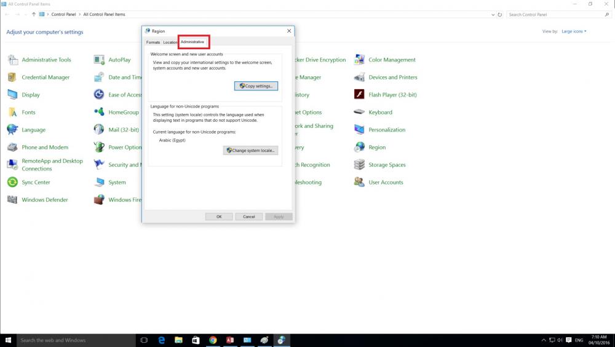
Task: Launch Google Chrome from taskbar
Action: click(x=213, y=340)
